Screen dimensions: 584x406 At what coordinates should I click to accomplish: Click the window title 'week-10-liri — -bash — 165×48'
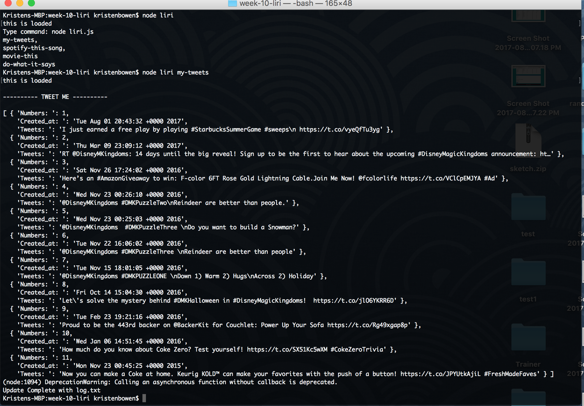(296, 3)
